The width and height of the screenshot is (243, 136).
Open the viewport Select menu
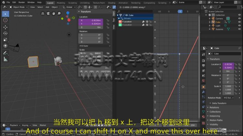(x=40, y=7)
